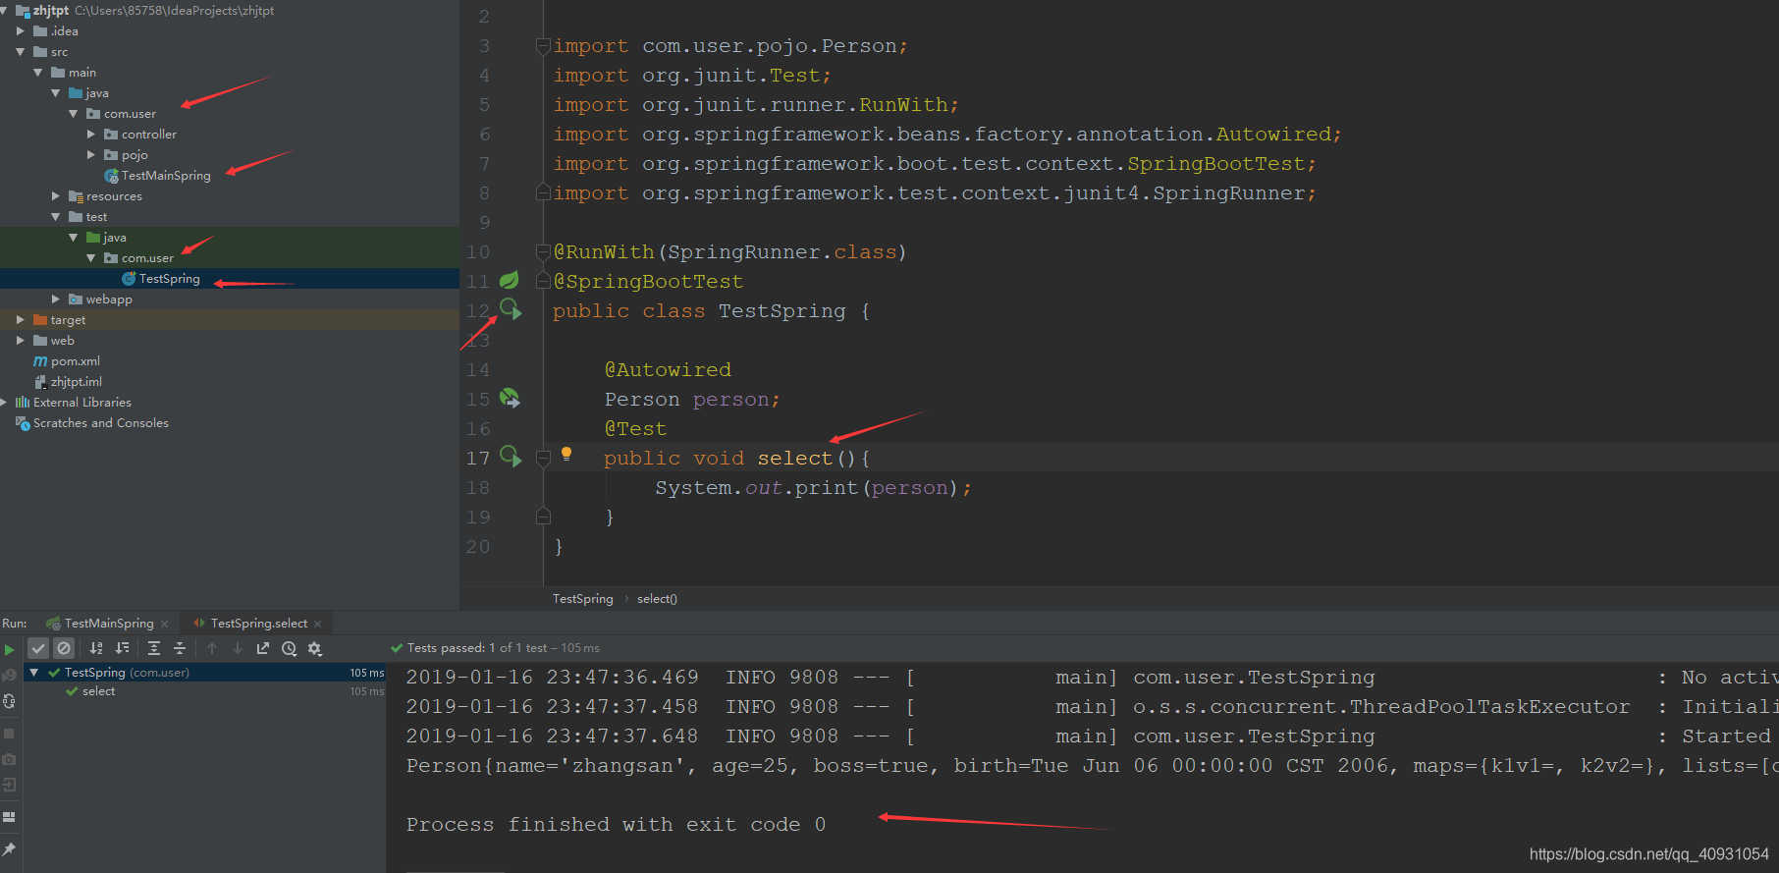Click Restore Layout icon in run sidebar
The image size is (1779, 873).
(x=9, y=816)
